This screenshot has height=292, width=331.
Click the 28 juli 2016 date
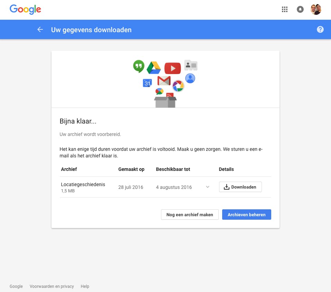point(131,187)
